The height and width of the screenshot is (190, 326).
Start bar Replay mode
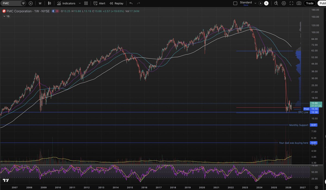click(x=116, y=3)
